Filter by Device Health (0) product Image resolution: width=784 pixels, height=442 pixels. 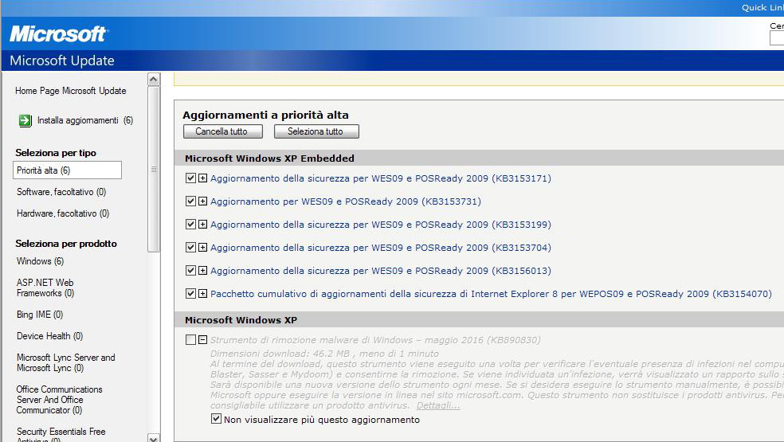(49, 336)
